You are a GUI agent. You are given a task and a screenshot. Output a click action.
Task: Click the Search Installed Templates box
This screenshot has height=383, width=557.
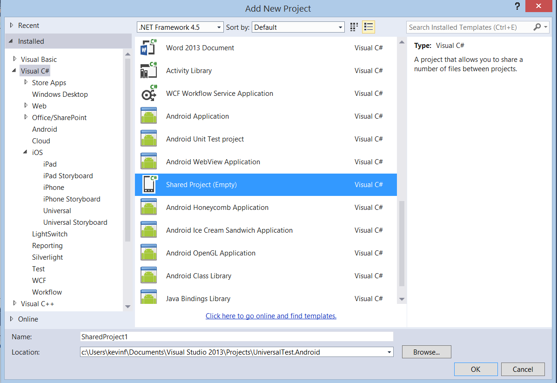(470, 27)
